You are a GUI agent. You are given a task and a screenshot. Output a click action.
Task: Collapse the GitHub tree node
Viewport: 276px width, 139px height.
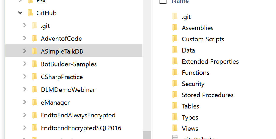pos(20,13)
